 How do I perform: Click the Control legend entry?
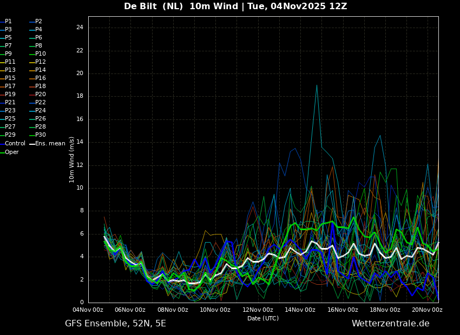tap(15, 143)
